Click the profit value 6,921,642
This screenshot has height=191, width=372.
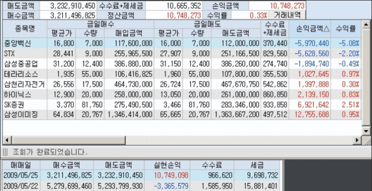(313, 105)
